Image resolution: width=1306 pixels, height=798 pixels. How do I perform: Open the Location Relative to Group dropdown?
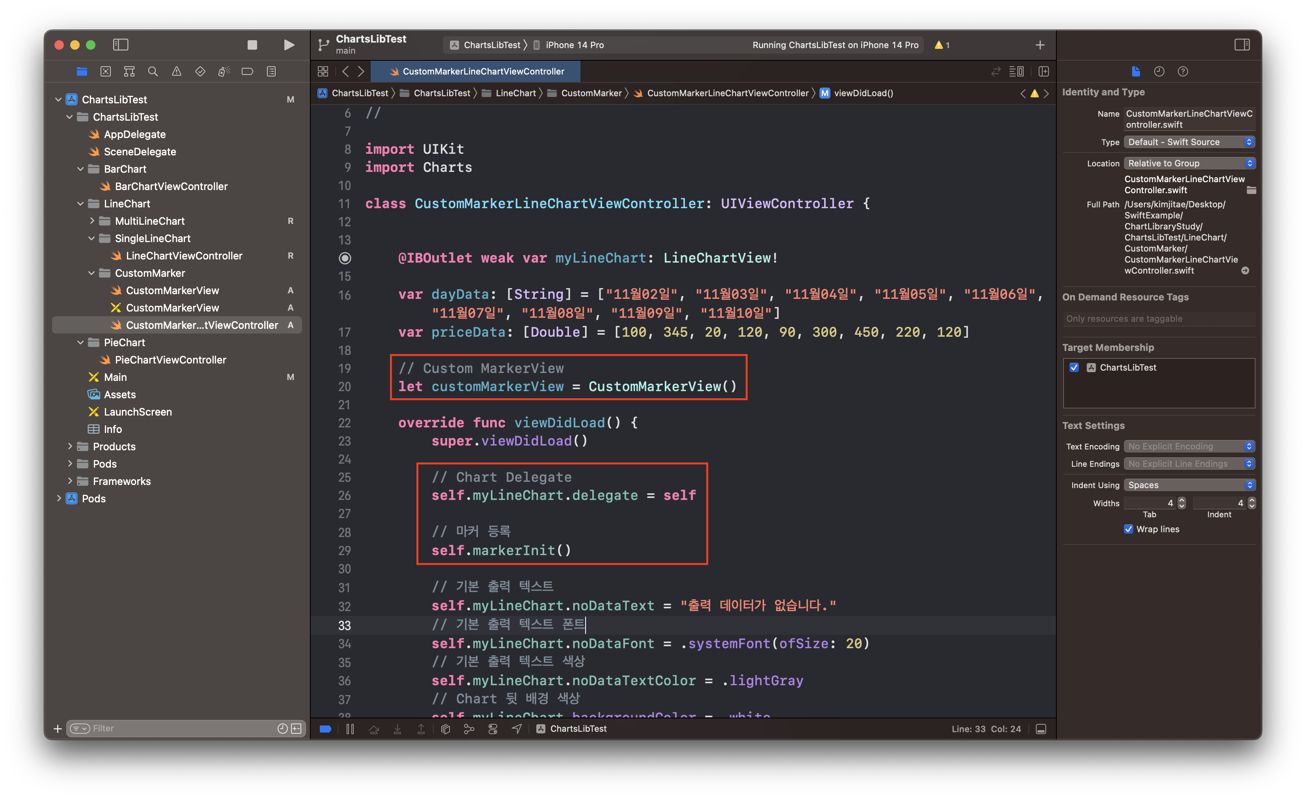click(x=1189, y=163)
